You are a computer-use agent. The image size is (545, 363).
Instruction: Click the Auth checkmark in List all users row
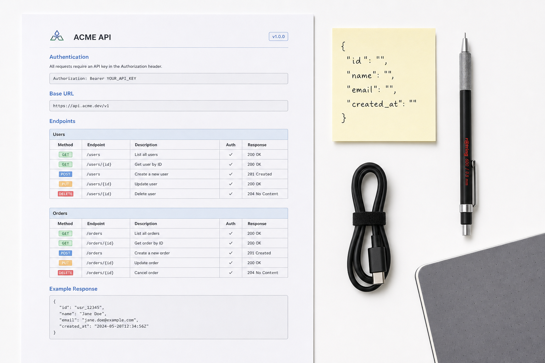point(231,155)
